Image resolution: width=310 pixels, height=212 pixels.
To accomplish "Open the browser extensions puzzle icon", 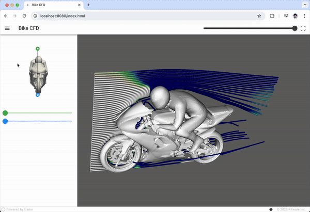I will click(x=272, y=16).
